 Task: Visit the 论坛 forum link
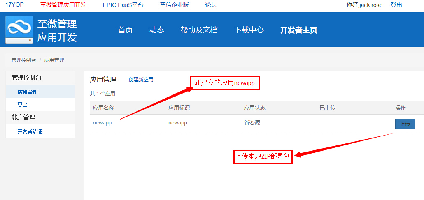pyautogui.click(x=211, y=5)
